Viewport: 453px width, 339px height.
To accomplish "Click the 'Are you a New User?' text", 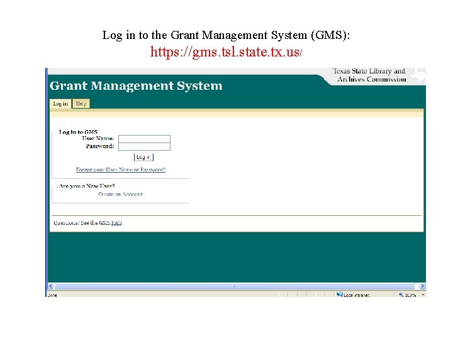I will click(87, 186).
